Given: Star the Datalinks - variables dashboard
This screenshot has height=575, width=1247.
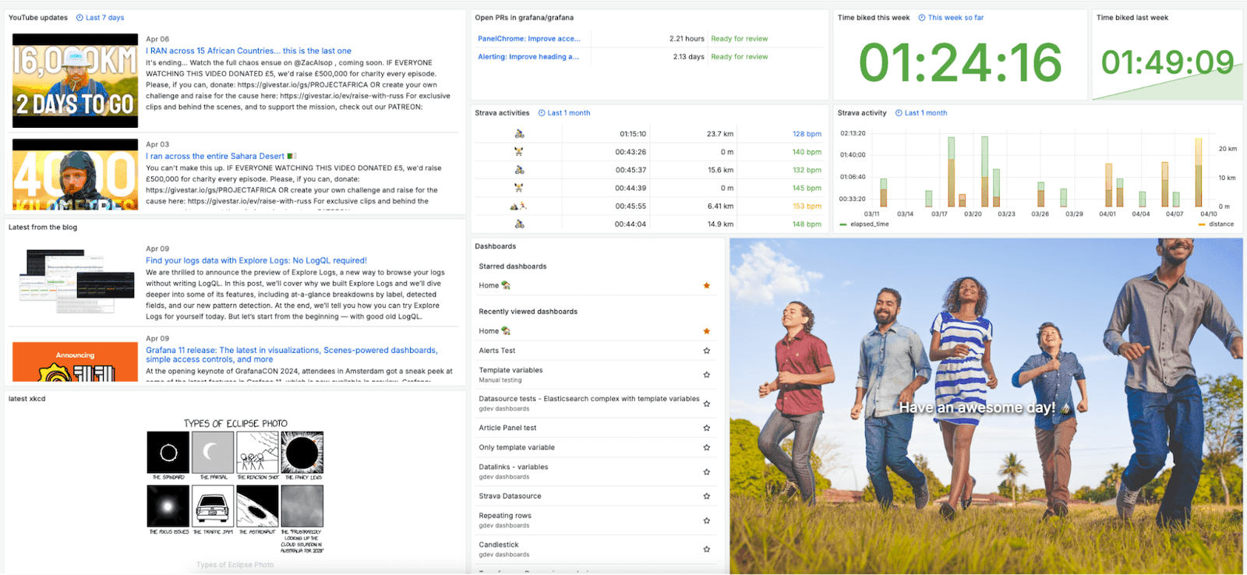Looking at the screenshot, I should (707, 471).
